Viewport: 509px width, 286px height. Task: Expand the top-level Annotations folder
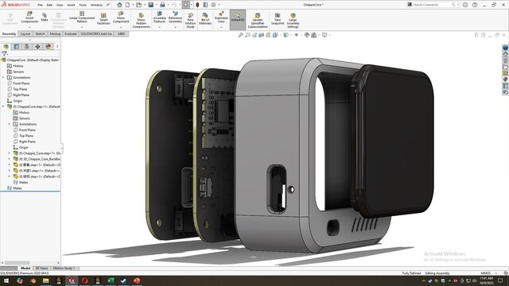[x=3, y=78]
